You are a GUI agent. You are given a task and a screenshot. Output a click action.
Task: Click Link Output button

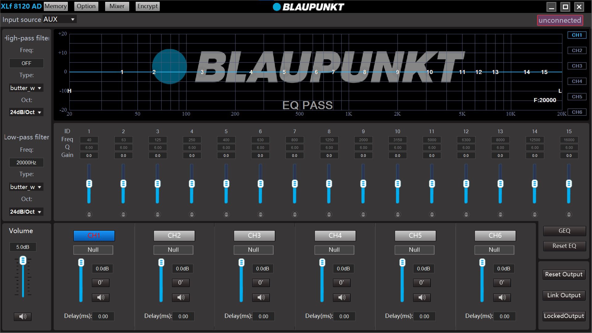click(x=564, y=295)
